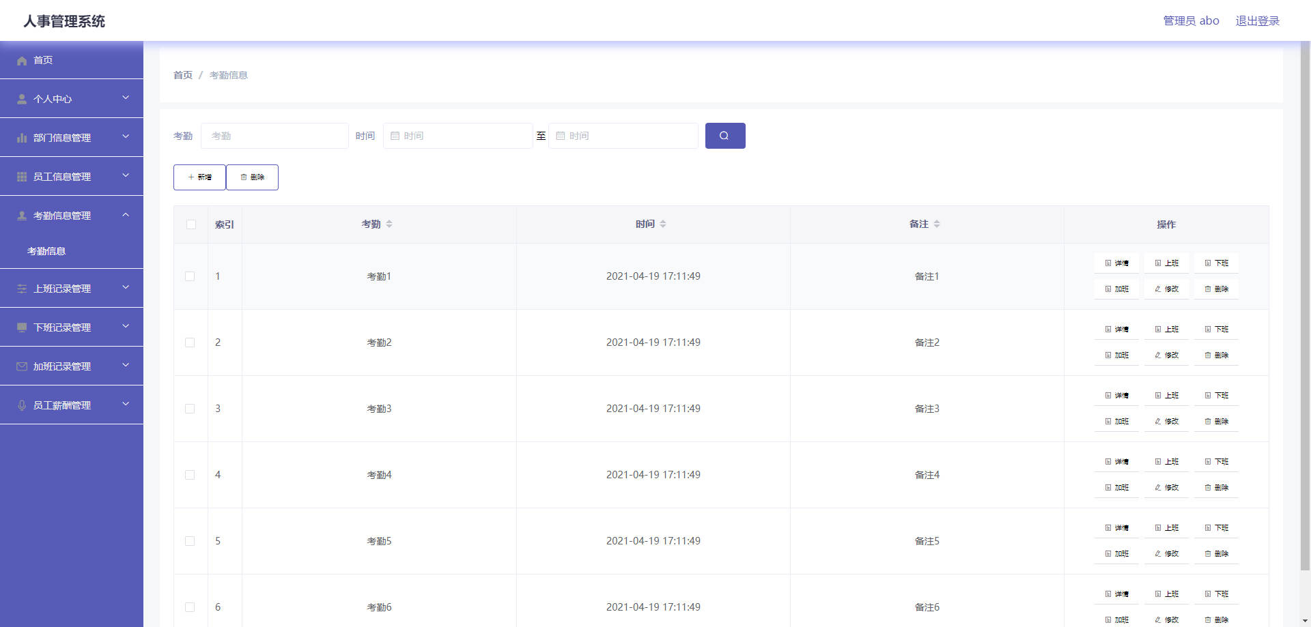Open 部门信息管理 sidebar label
Screen dimensions: 1311x627
pyautogui.click(x=62, y=138)
